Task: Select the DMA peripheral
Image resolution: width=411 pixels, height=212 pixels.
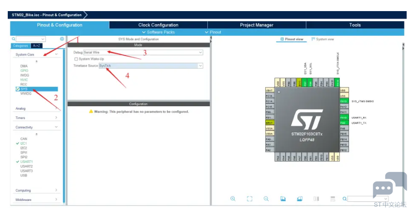Action: 24,66
